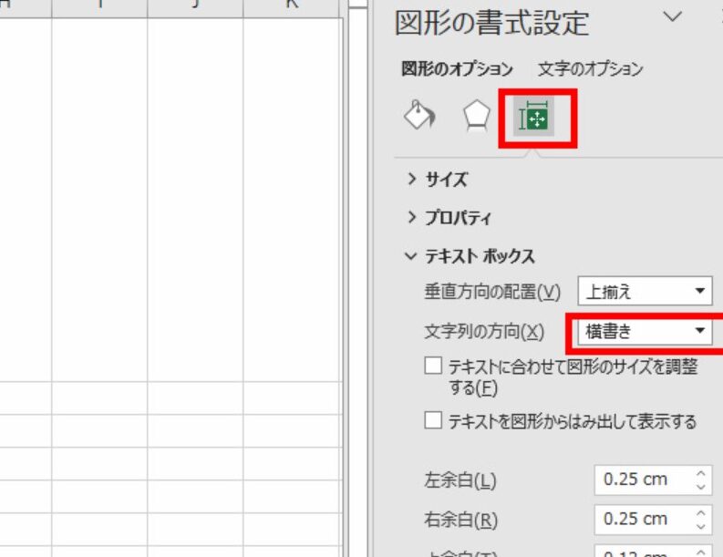Decrease 左余白 with the down arrow

[700, 486]
